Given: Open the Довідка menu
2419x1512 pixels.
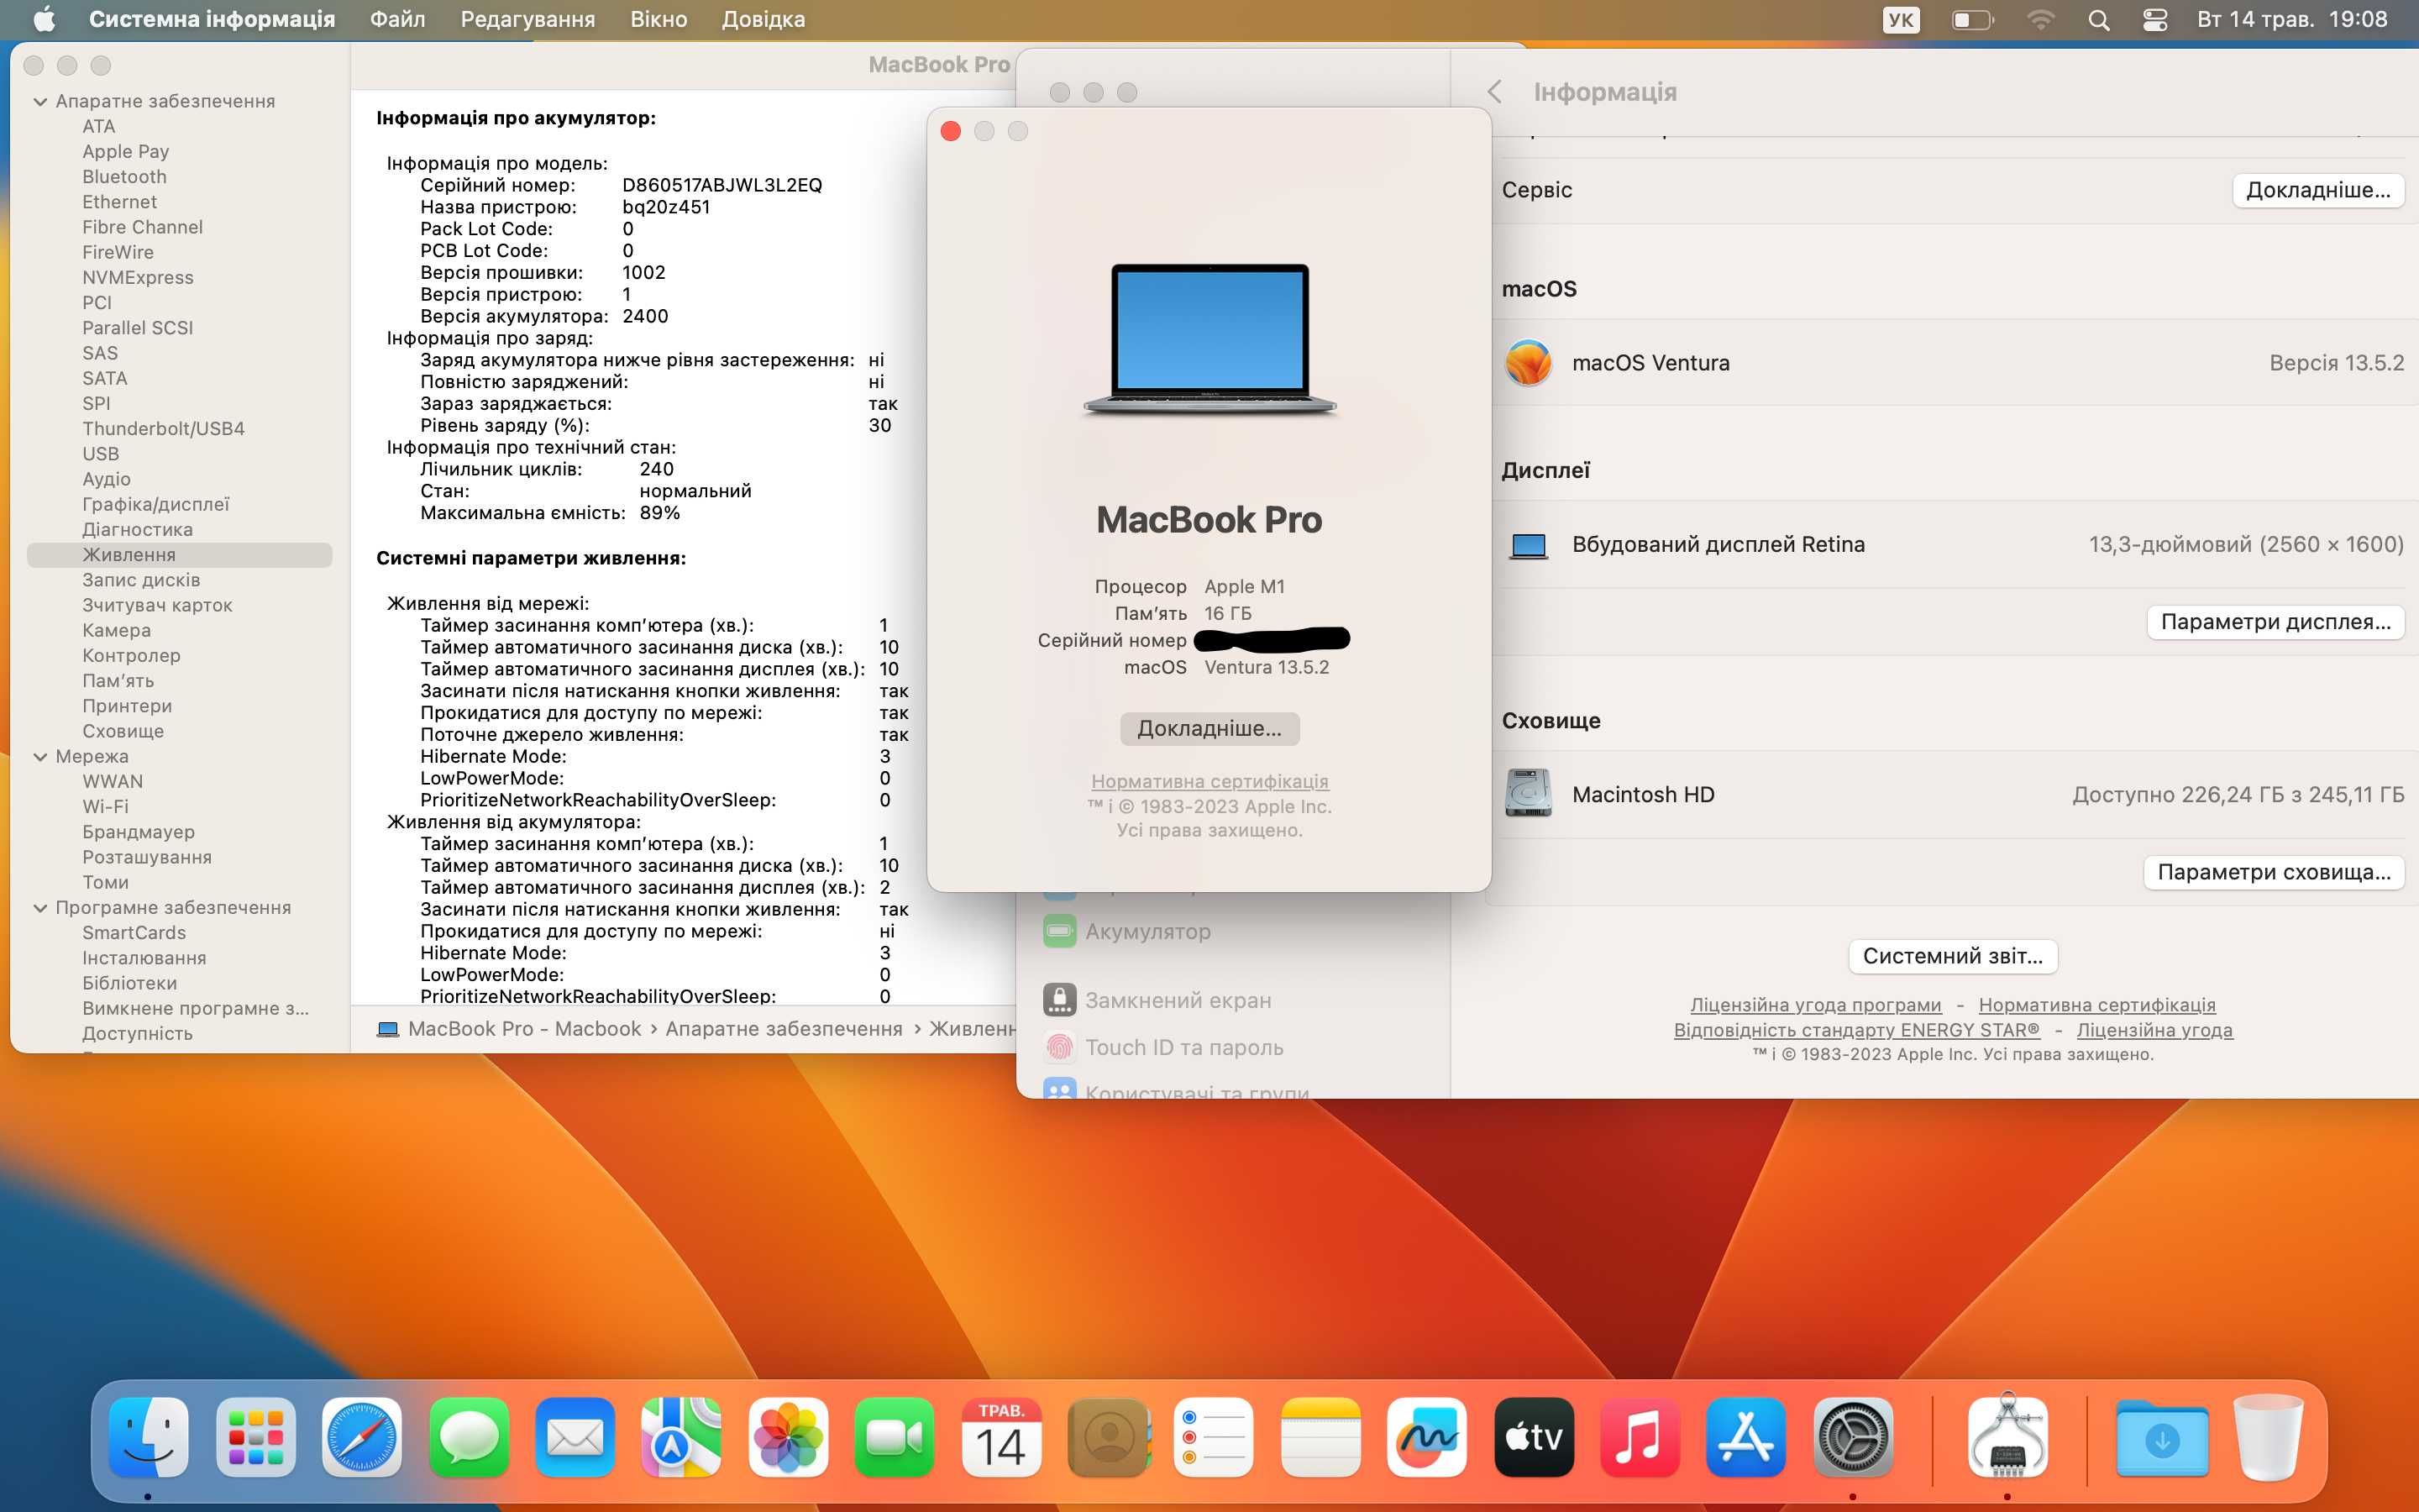Looking at the screenshot, I should (x=763, y=19).
